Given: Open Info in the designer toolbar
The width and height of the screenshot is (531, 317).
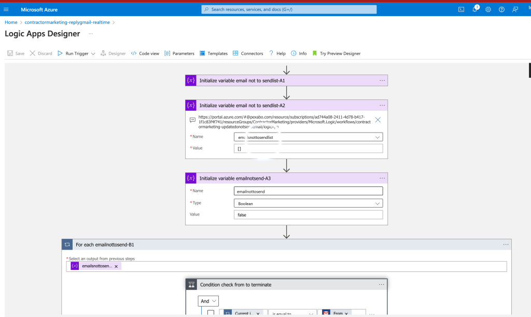Looking at the screenshot, I should (x=299, y=53).
